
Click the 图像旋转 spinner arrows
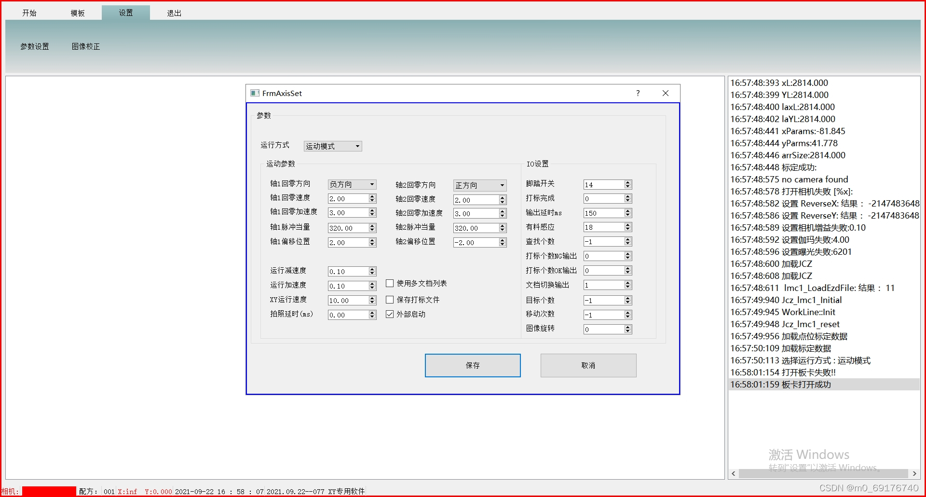(x=628, y=330)
